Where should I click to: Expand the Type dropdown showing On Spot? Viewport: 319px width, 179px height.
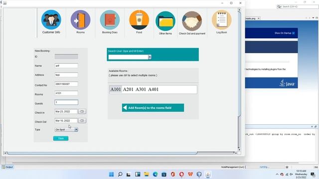[x=76, y=129]
